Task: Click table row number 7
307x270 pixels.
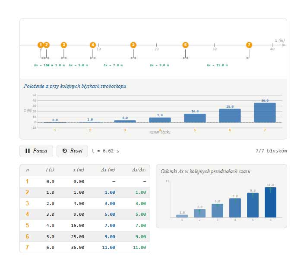Action: (x=85, y=247)
